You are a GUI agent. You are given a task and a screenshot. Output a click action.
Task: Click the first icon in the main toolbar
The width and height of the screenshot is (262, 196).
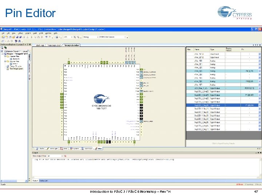pyautogui.click(x=3, y=37)
